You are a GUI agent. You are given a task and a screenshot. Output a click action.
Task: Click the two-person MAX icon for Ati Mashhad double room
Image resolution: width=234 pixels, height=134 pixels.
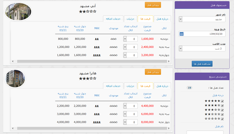(x=97, y=39)
